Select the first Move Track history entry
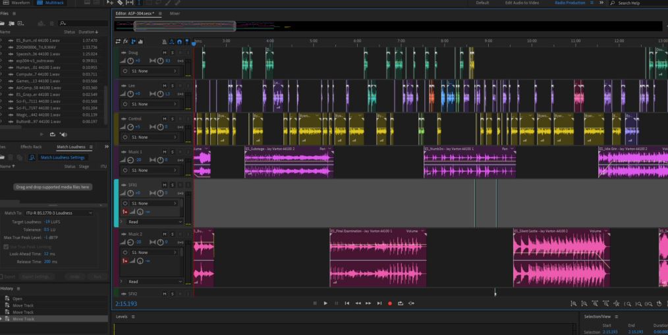The image size is (668, 335). click(23, 305)
